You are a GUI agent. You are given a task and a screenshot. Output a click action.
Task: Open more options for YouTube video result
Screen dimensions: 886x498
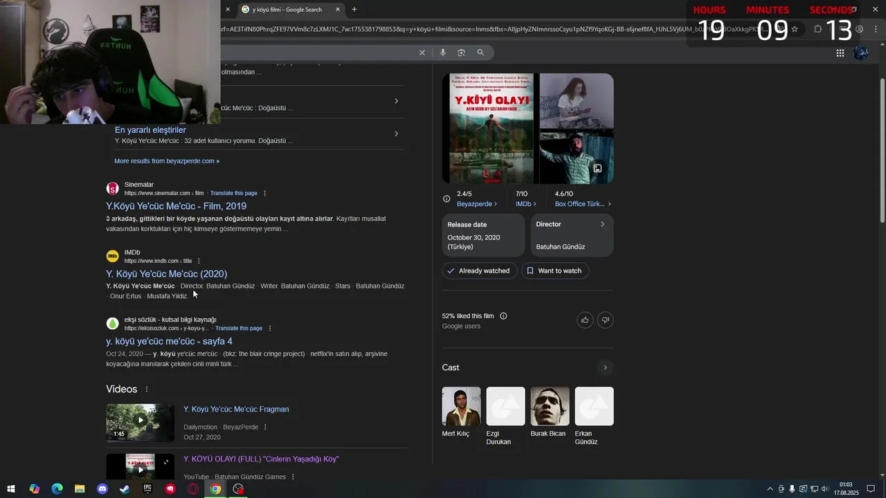[x=293, y=477]
